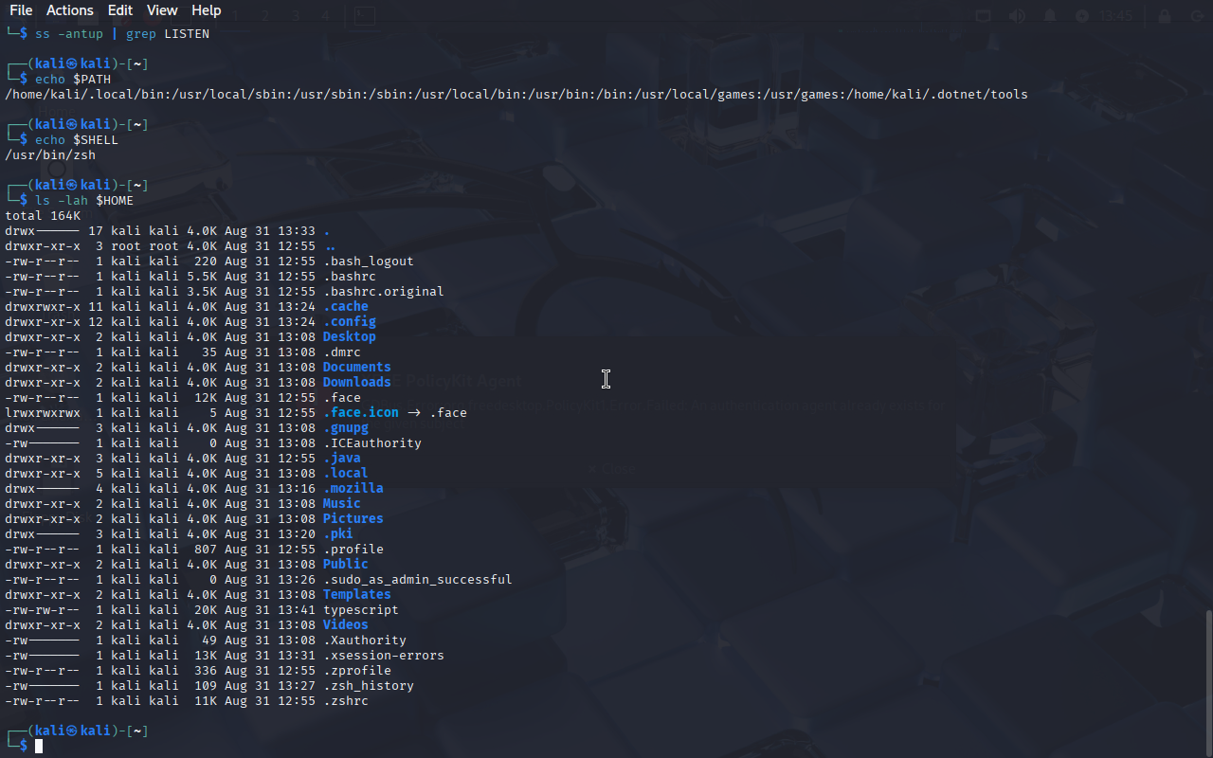Click the "drwxrwxr-x" permissions of the .cache row
The height and width of the screenshot is (758, 1213).
43,307
